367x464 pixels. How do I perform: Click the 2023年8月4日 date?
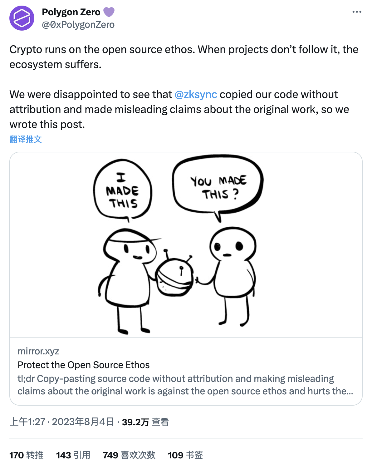(x=83, y=422)
